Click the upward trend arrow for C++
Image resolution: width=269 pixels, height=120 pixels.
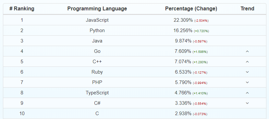point(247,62)
